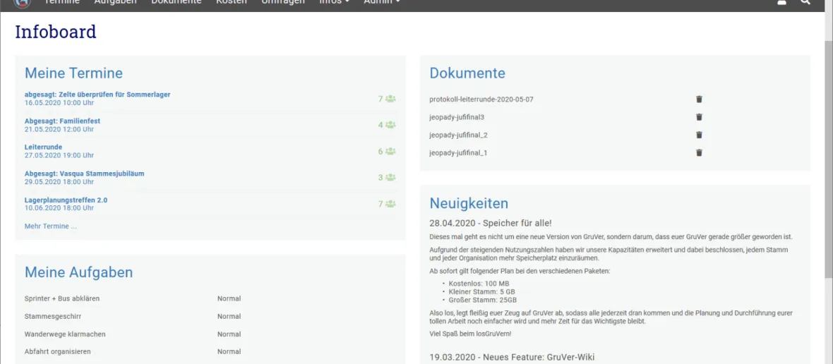
Task: Click date 21.05.2020 12:00 Uhr
Action: click(x=59, y=129)
